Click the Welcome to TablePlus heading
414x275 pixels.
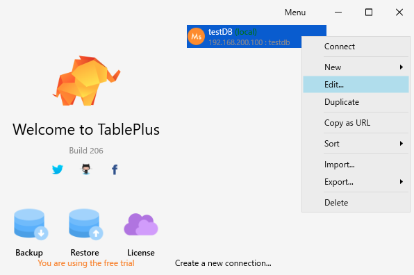click(86, 129)
